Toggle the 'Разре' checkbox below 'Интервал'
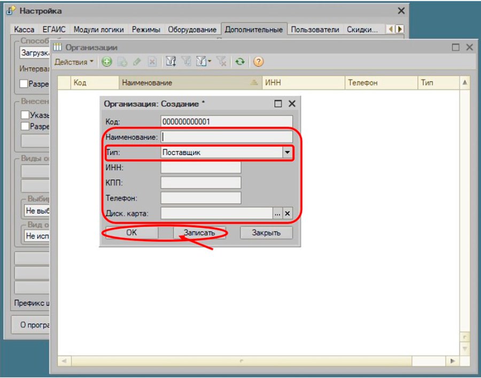The height and width of the screenshot is (378, 481). pos(24,83)
